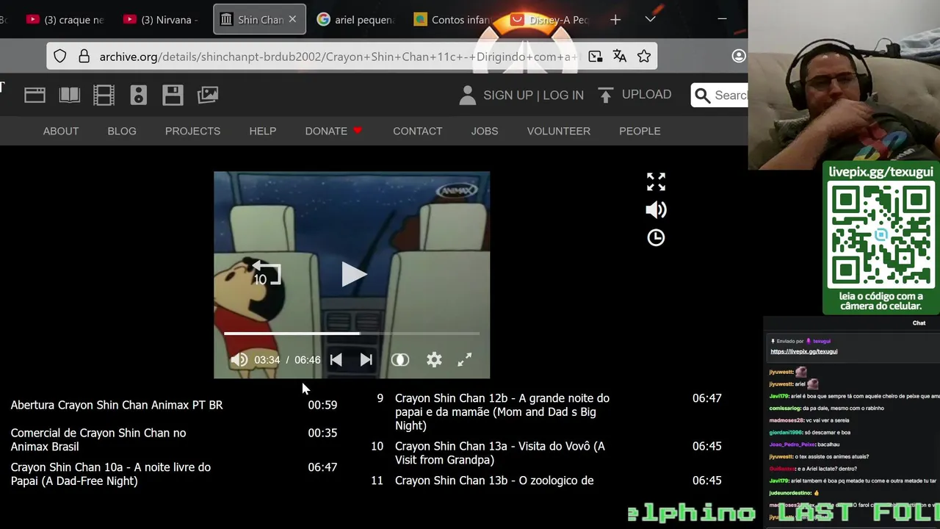Image resolution: width=940 pixels, height=529 pixels.
Task: View site info padlock icon
Action: [x=84, y=57]
